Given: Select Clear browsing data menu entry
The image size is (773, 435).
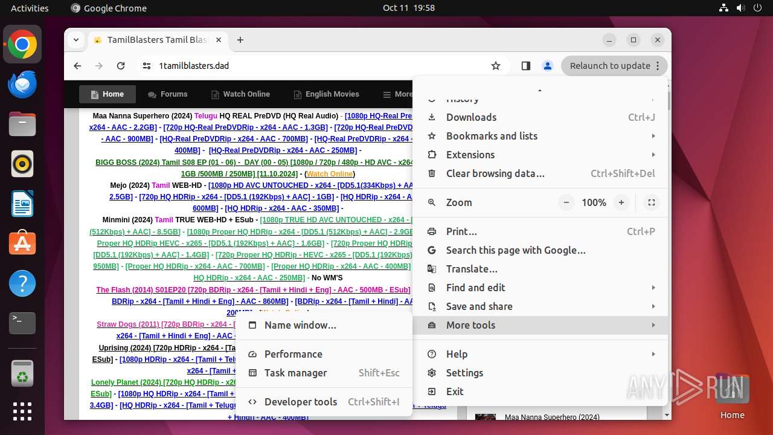Looking at the screenshot, I should 540,173.
